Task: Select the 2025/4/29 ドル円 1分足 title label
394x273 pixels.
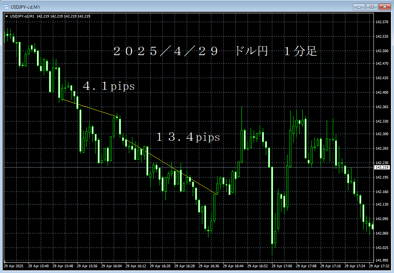Action: [215, 51]
